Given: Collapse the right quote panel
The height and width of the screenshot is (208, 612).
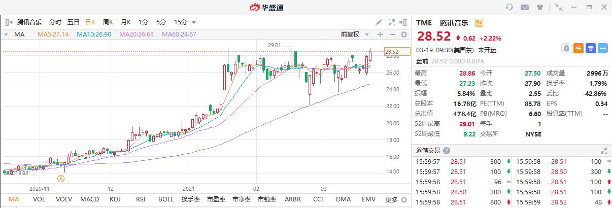Looking at the screenshot, I should tap(403, 22).
